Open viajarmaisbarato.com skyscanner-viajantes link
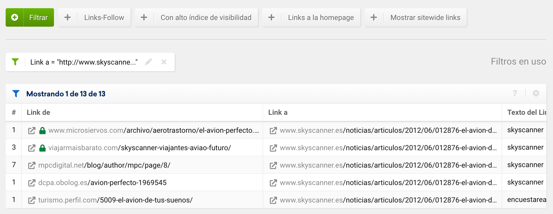The image size is (553, 214). point(140,148)
